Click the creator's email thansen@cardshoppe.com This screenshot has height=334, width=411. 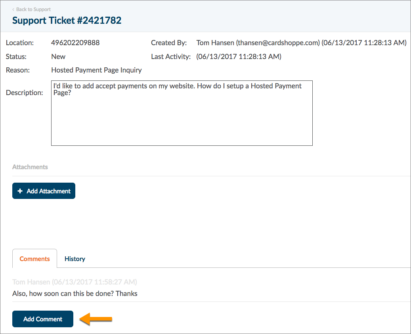(278, 43)
